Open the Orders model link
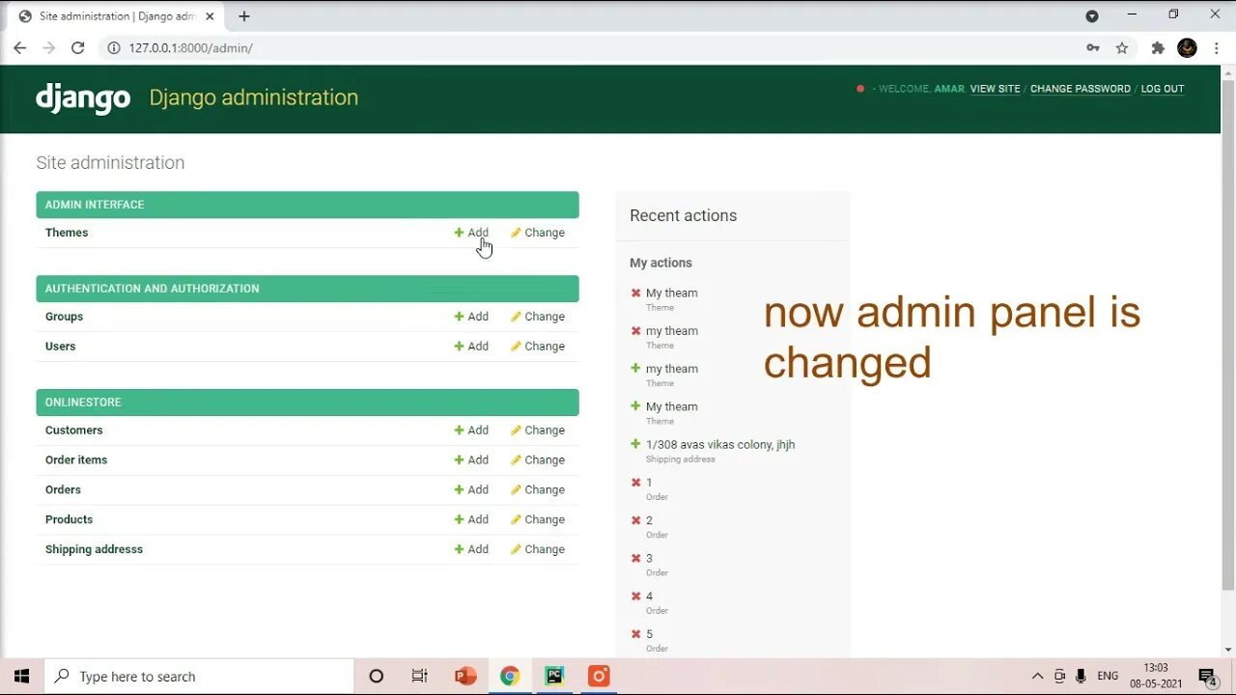1236x695 pixels. click(63, 490)
